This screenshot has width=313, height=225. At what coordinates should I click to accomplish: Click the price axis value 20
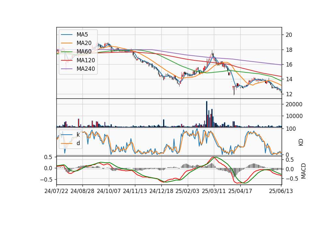[x=289, y=35]
